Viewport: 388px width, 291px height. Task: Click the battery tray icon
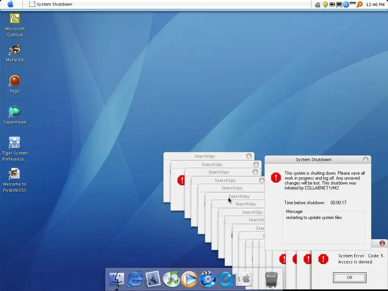[x=332, y=5]
